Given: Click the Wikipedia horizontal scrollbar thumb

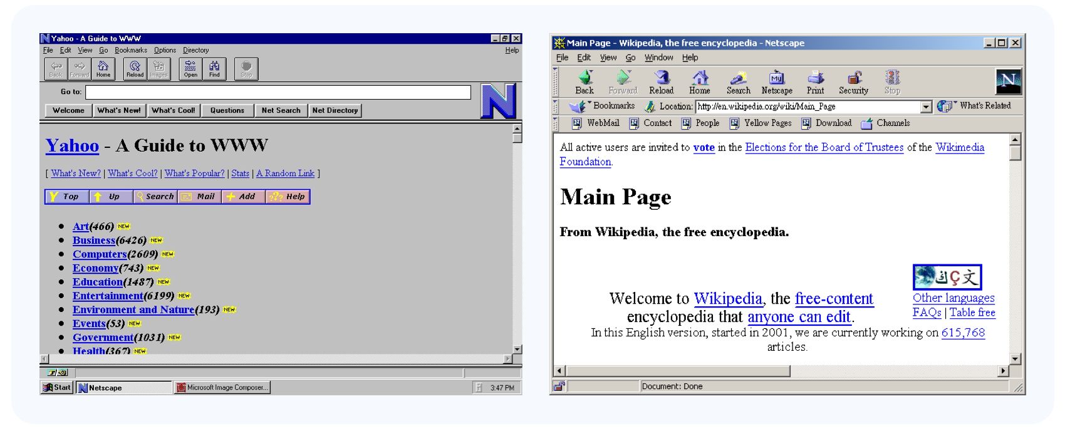Looking at the screenshot, I should click(678, 371).
